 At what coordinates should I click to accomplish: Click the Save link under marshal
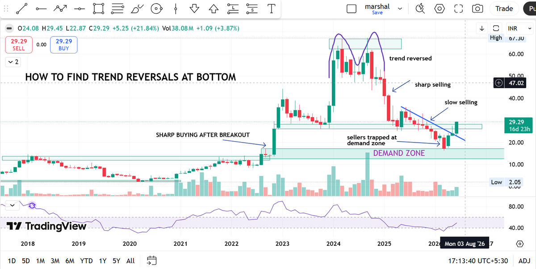tap(377, 13)
